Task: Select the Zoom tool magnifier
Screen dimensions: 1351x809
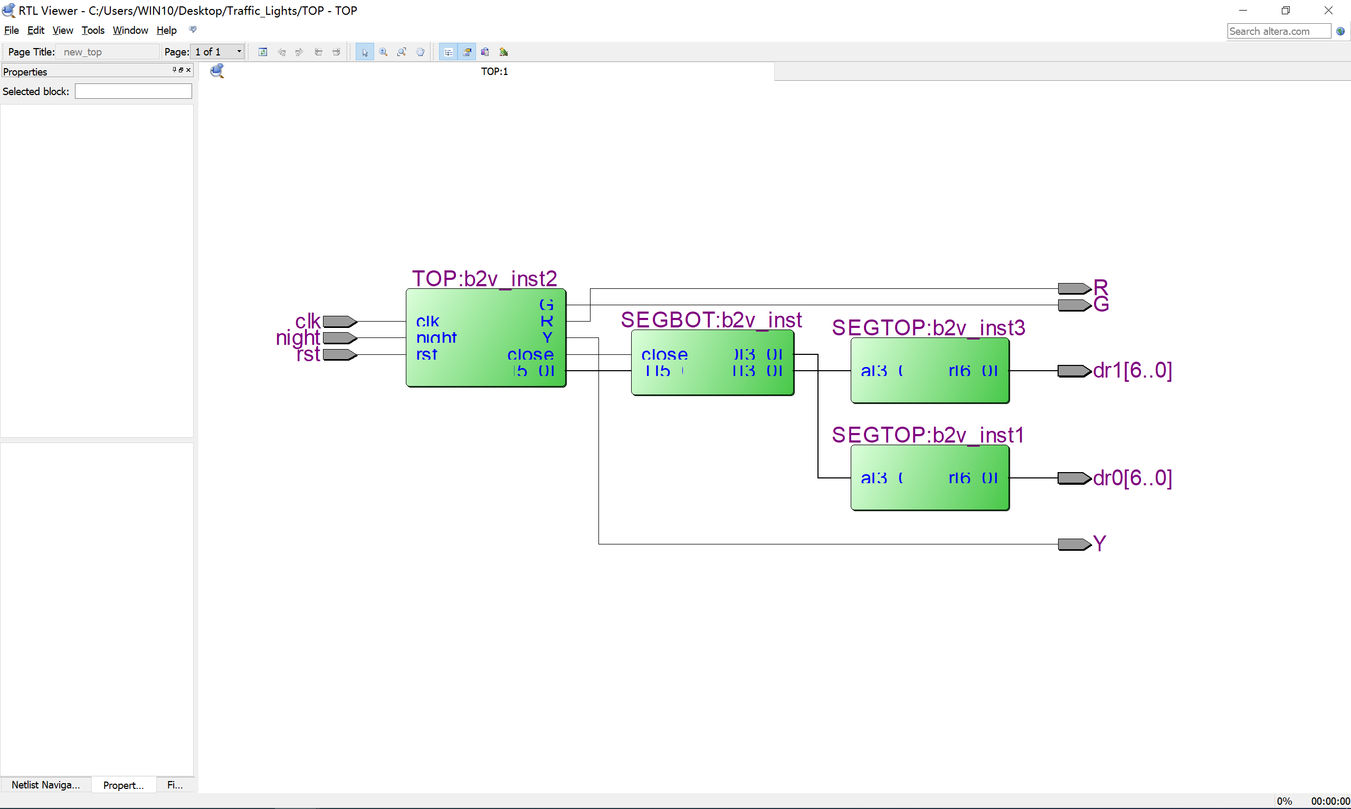Action: (384, 52)
